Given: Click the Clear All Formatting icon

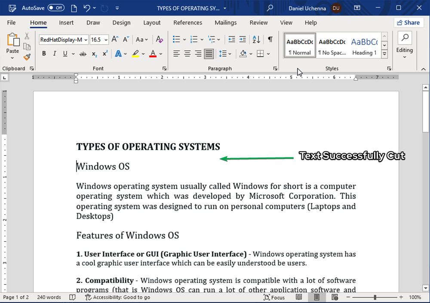Looking at the screenshot, I should 159,39.
